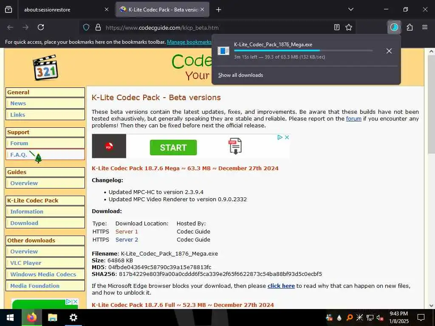The width and height of the screenshot is (435, 326).
Task: Download from Server 2
Action: tap(127, 239)
